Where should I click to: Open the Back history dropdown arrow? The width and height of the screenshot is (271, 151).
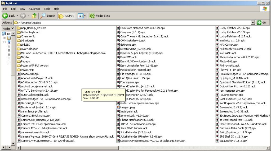[x=17, y=16]
